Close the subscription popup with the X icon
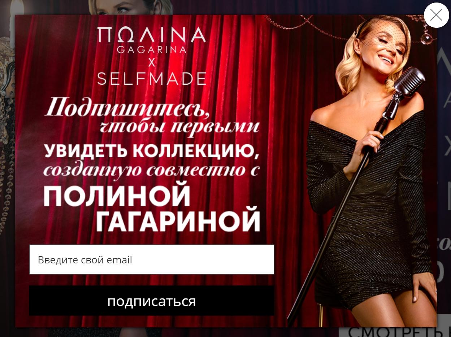Screen dimensions: 451x337 point(436,15)
